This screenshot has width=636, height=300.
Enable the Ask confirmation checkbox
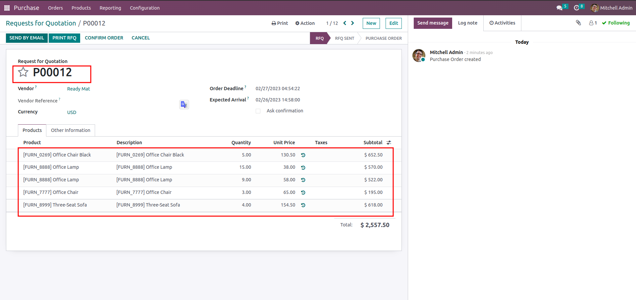pyautogui.click(x=258, y=111)
